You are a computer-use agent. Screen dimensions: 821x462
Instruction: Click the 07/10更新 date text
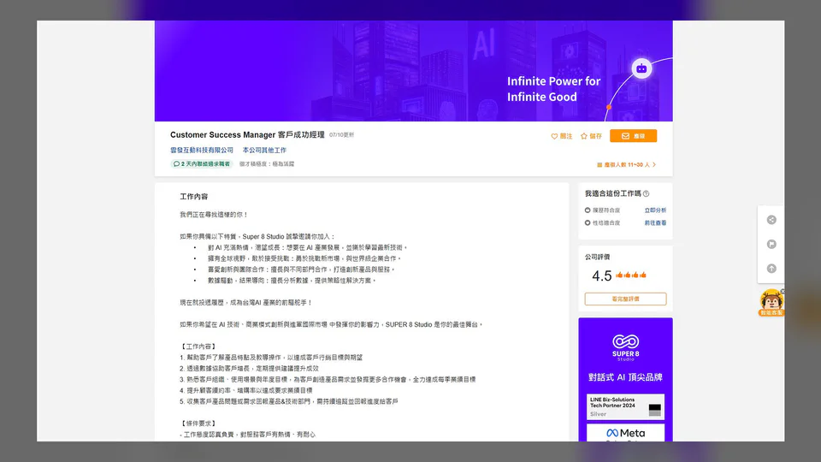tap(341, 135)
